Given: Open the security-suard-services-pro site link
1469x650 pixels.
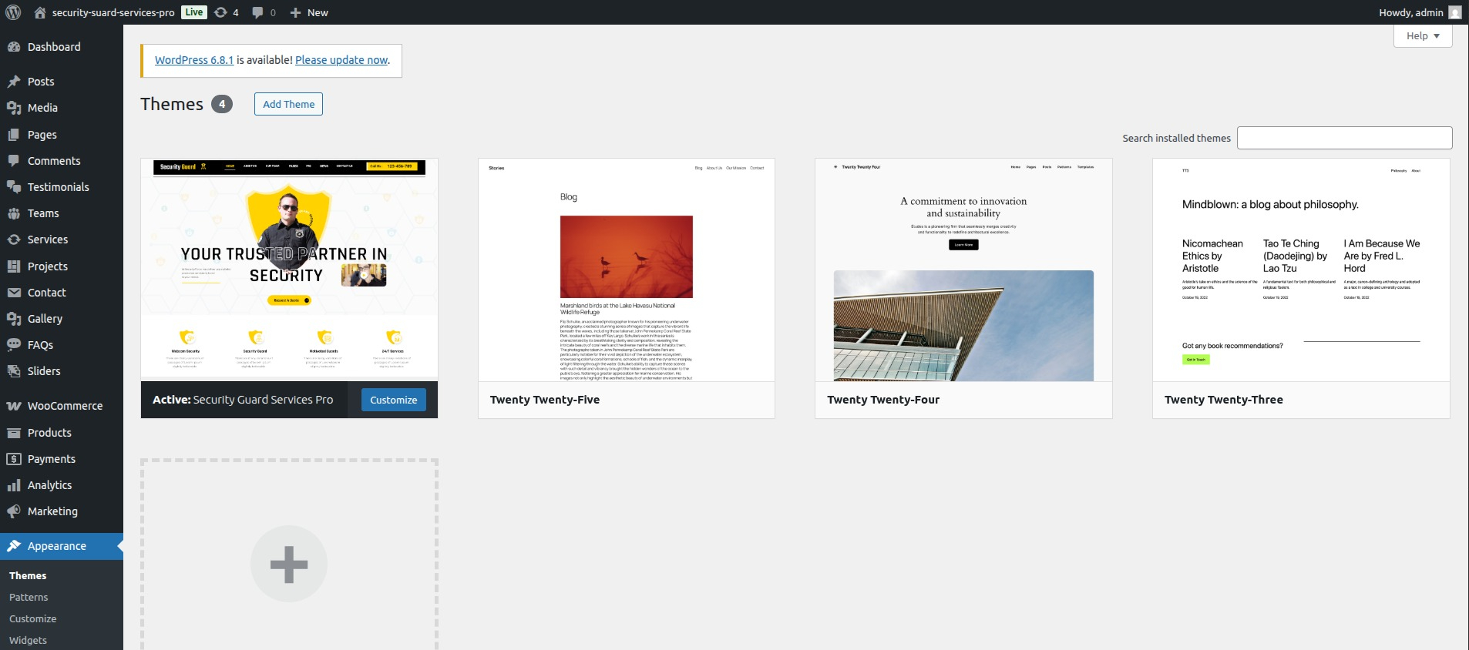Looking at the screenshot, I should pyautogui.click(x=113, y=12).
